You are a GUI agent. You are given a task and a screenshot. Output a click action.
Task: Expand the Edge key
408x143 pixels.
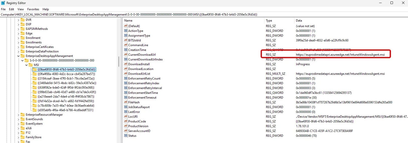click(18, 33)
